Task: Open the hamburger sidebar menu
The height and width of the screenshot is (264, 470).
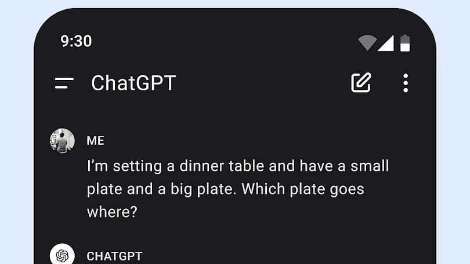Action: pos(64,83)
